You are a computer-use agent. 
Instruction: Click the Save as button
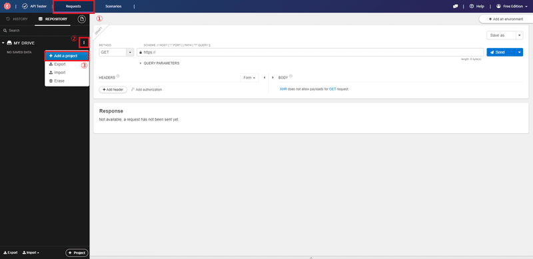pos(501,35)
